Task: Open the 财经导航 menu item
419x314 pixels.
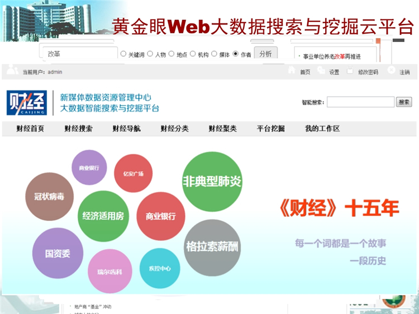Action: pos(126,129)
